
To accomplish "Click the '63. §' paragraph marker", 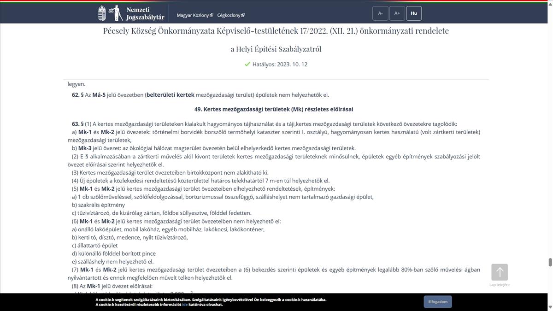I will tap(77, 124).
